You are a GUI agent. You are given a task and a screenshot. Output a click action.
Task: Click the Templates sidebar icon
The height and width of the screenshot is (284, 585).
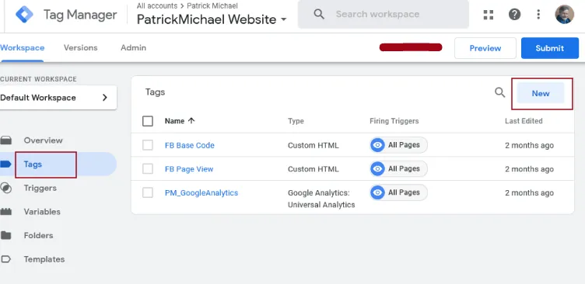tap(6, 259)
